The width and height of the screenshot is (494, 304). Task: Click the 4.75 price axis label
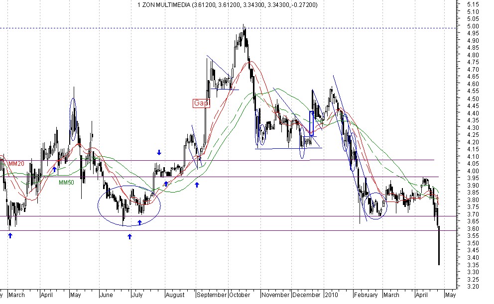click(474, 62)
